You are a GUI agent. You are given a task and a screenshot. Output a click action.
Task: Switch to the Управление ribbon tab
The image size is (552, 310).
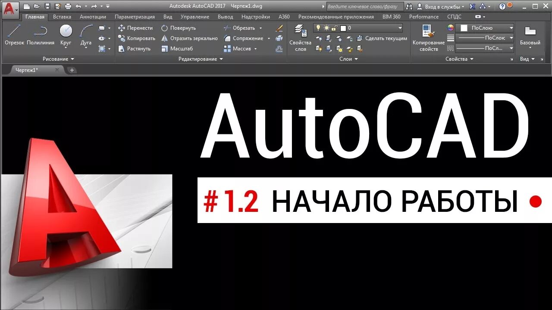click(x=195, y=17)
